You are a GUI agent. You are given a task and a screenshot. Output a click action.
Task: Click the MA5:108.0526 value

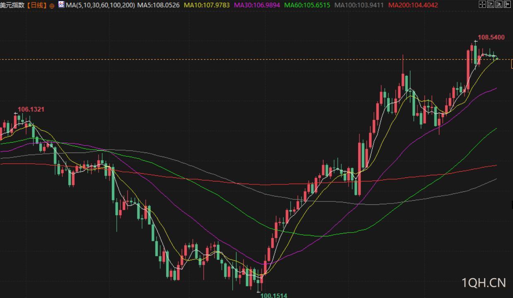(158, 5)
